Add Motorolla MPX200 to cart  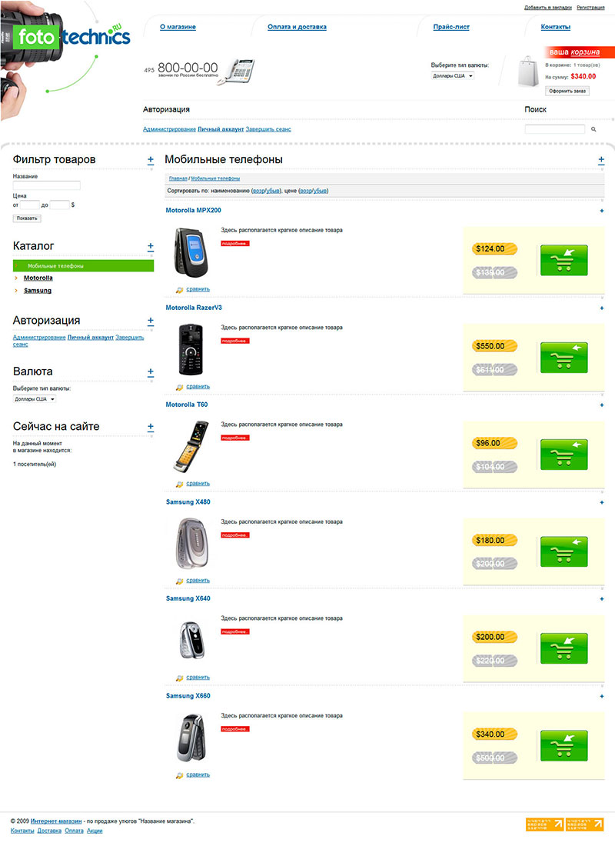(x=563, y=260)
